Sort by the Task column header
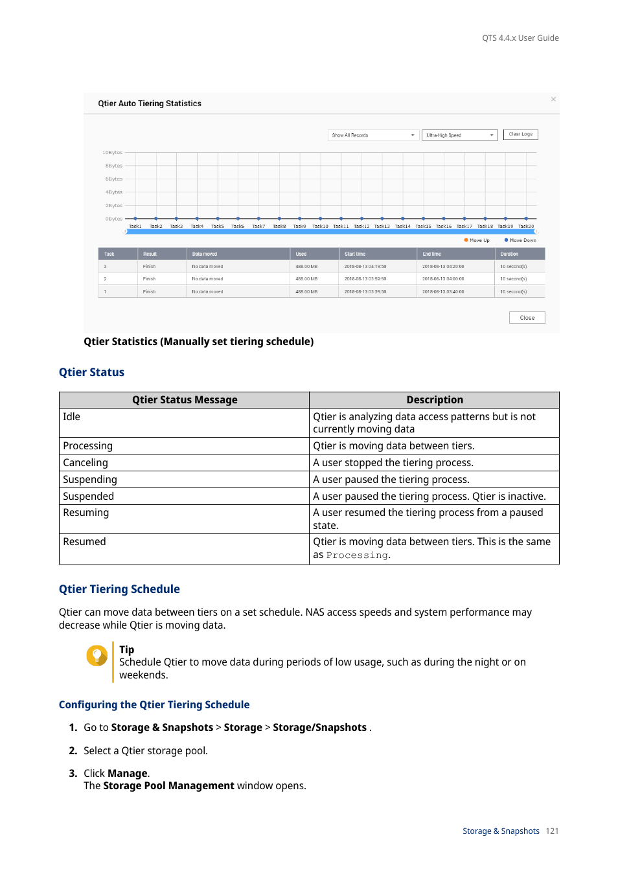618x874 pixels. coord(117,254)
